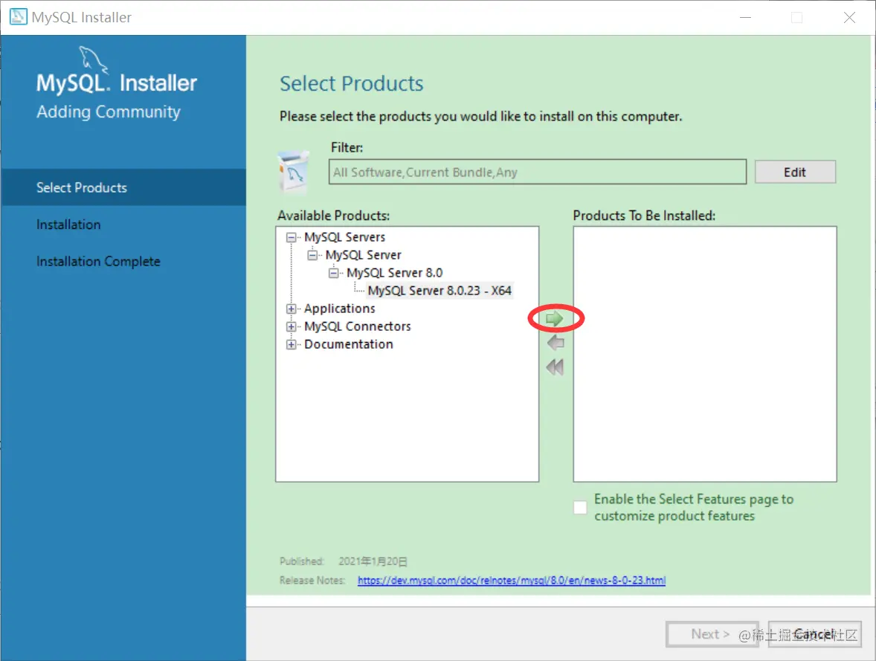This screenshot has width=876, height=661.
Task: Select the Documentation tree label
Action: (349, 344)
